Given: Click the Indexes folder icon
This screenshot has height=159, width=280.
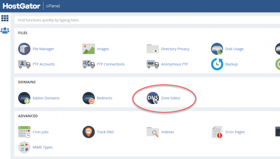Looking at the screenshot, I should point(153,132).
